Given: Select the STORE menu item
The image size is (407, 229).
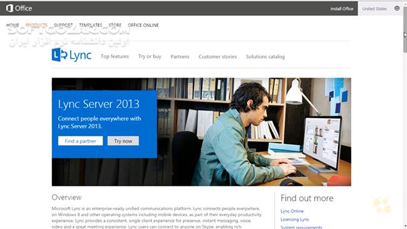Looking at the screenshot, I should tap(115, 25).
